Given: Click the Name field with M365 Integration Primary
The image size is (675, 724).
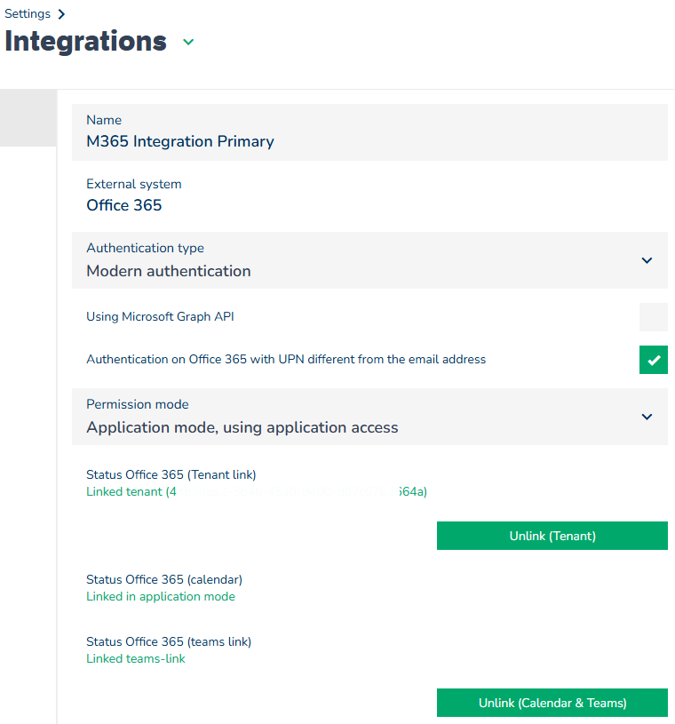Looking at the screenshot, I should point(369,132).
